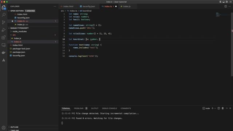Toggle the bottom panel layout icon
Screen dimensions: 233x131
(x=224, y=2)
